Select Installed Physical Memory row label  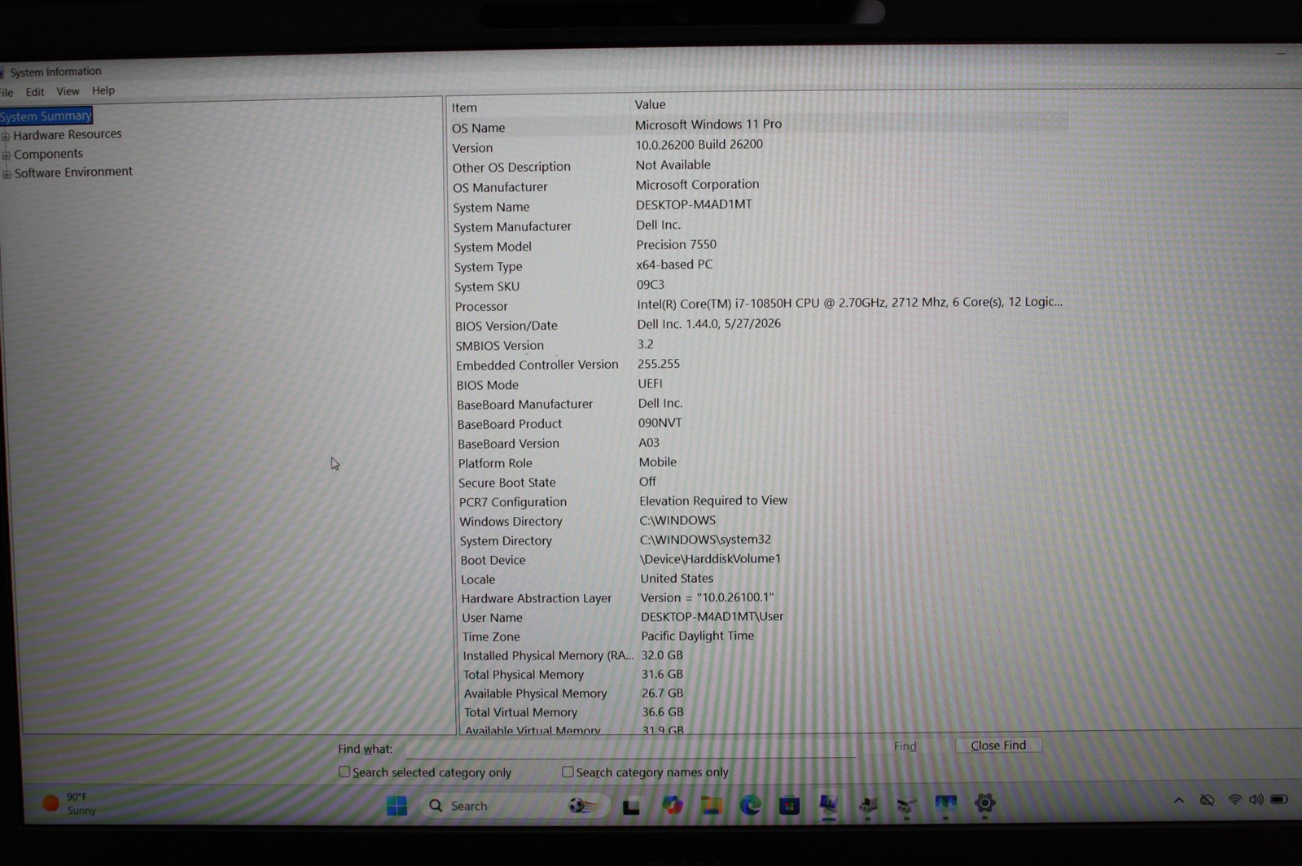tap(547, 655)
